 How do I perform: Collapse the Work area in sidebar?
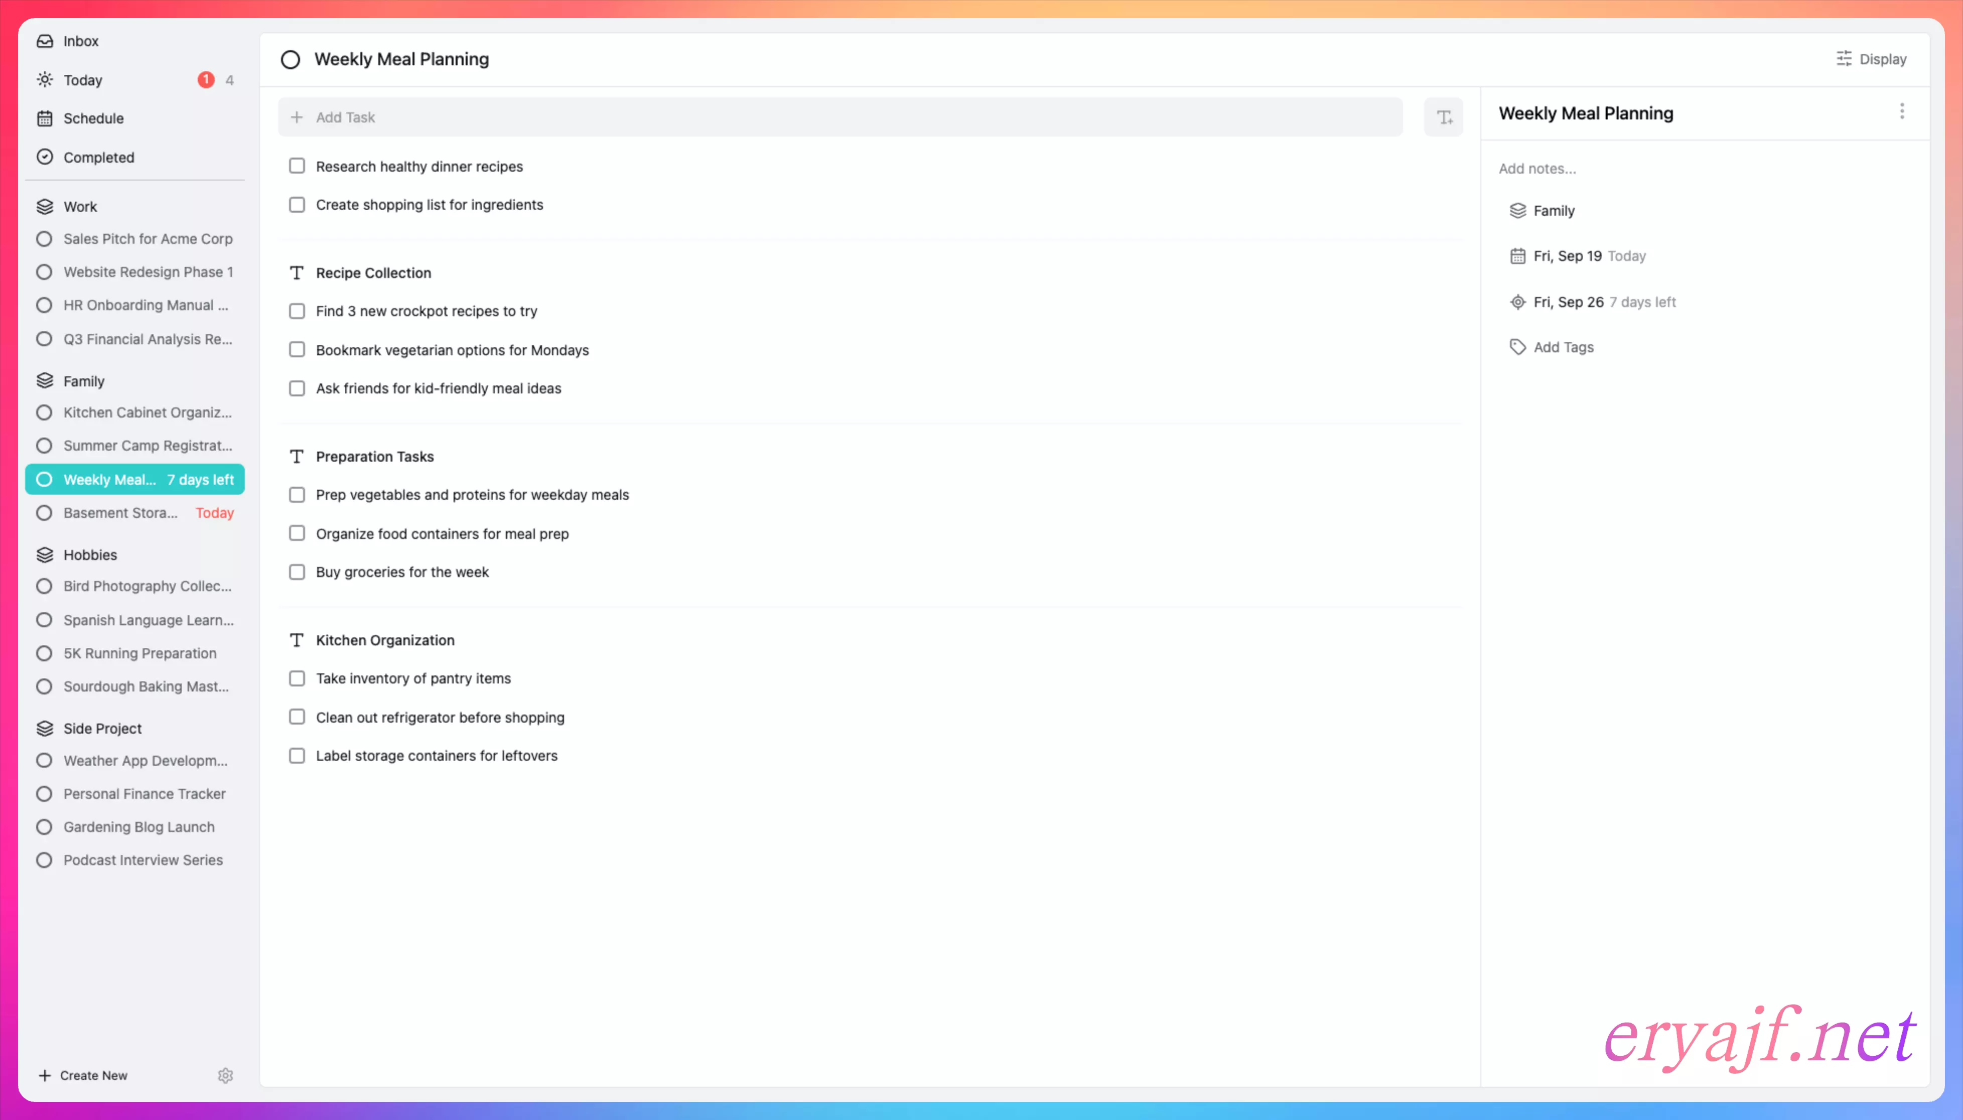click(x=80, y=206)
